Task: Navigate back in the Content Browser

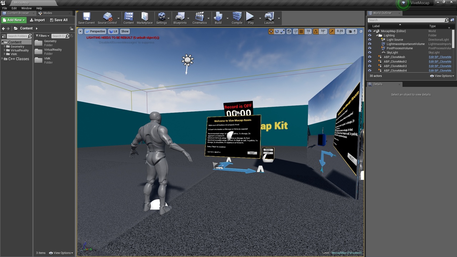Action: coord(4,29)
